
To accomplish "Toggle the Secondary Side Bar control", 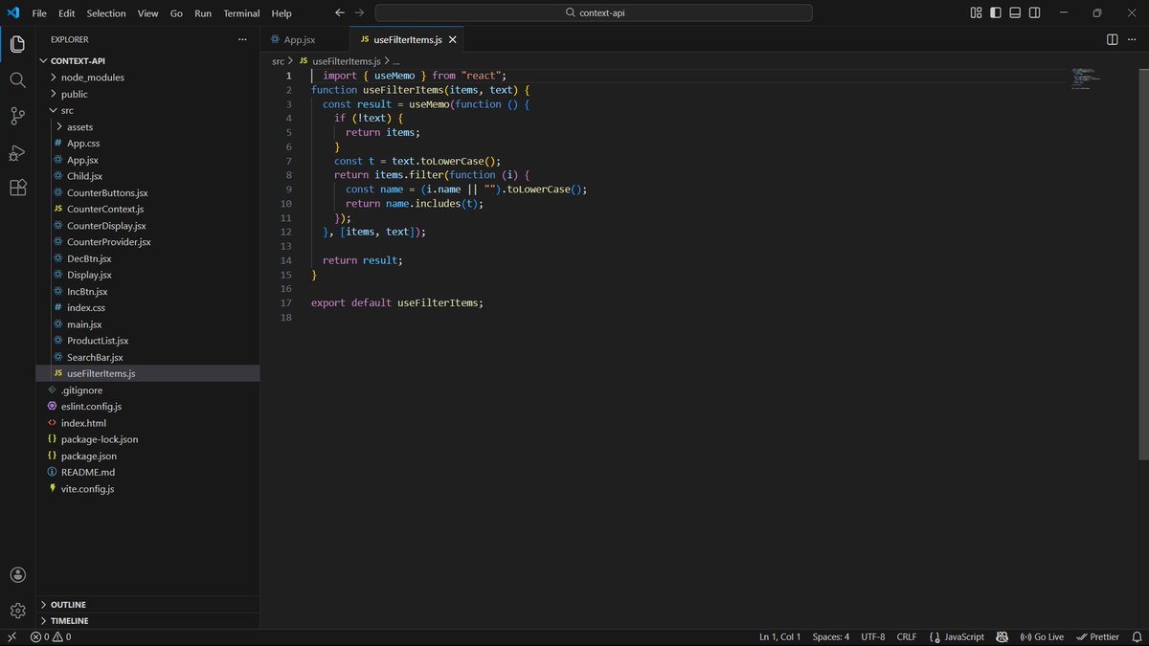I will (1033, 12).
